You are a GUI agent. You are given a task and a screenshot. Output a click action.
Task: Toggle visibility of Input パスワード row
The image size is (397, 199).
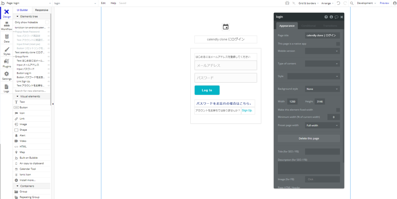click(x=49, y=69)
